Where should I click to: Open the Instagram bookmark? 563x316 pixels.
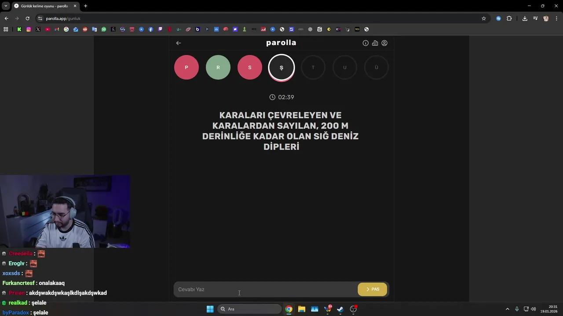29,29
